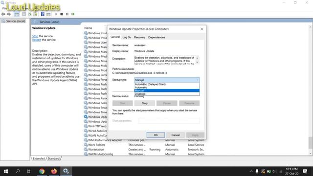Click gear icon of Windows Time row

click(86, 112)
